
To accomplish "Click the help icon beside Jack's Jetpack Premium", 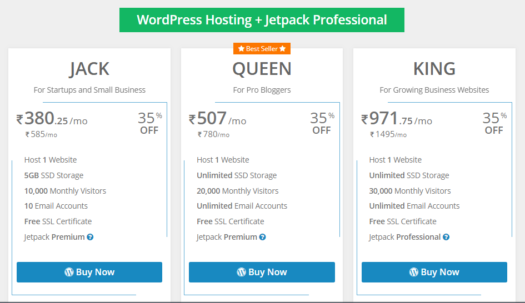I will point(90,237).
